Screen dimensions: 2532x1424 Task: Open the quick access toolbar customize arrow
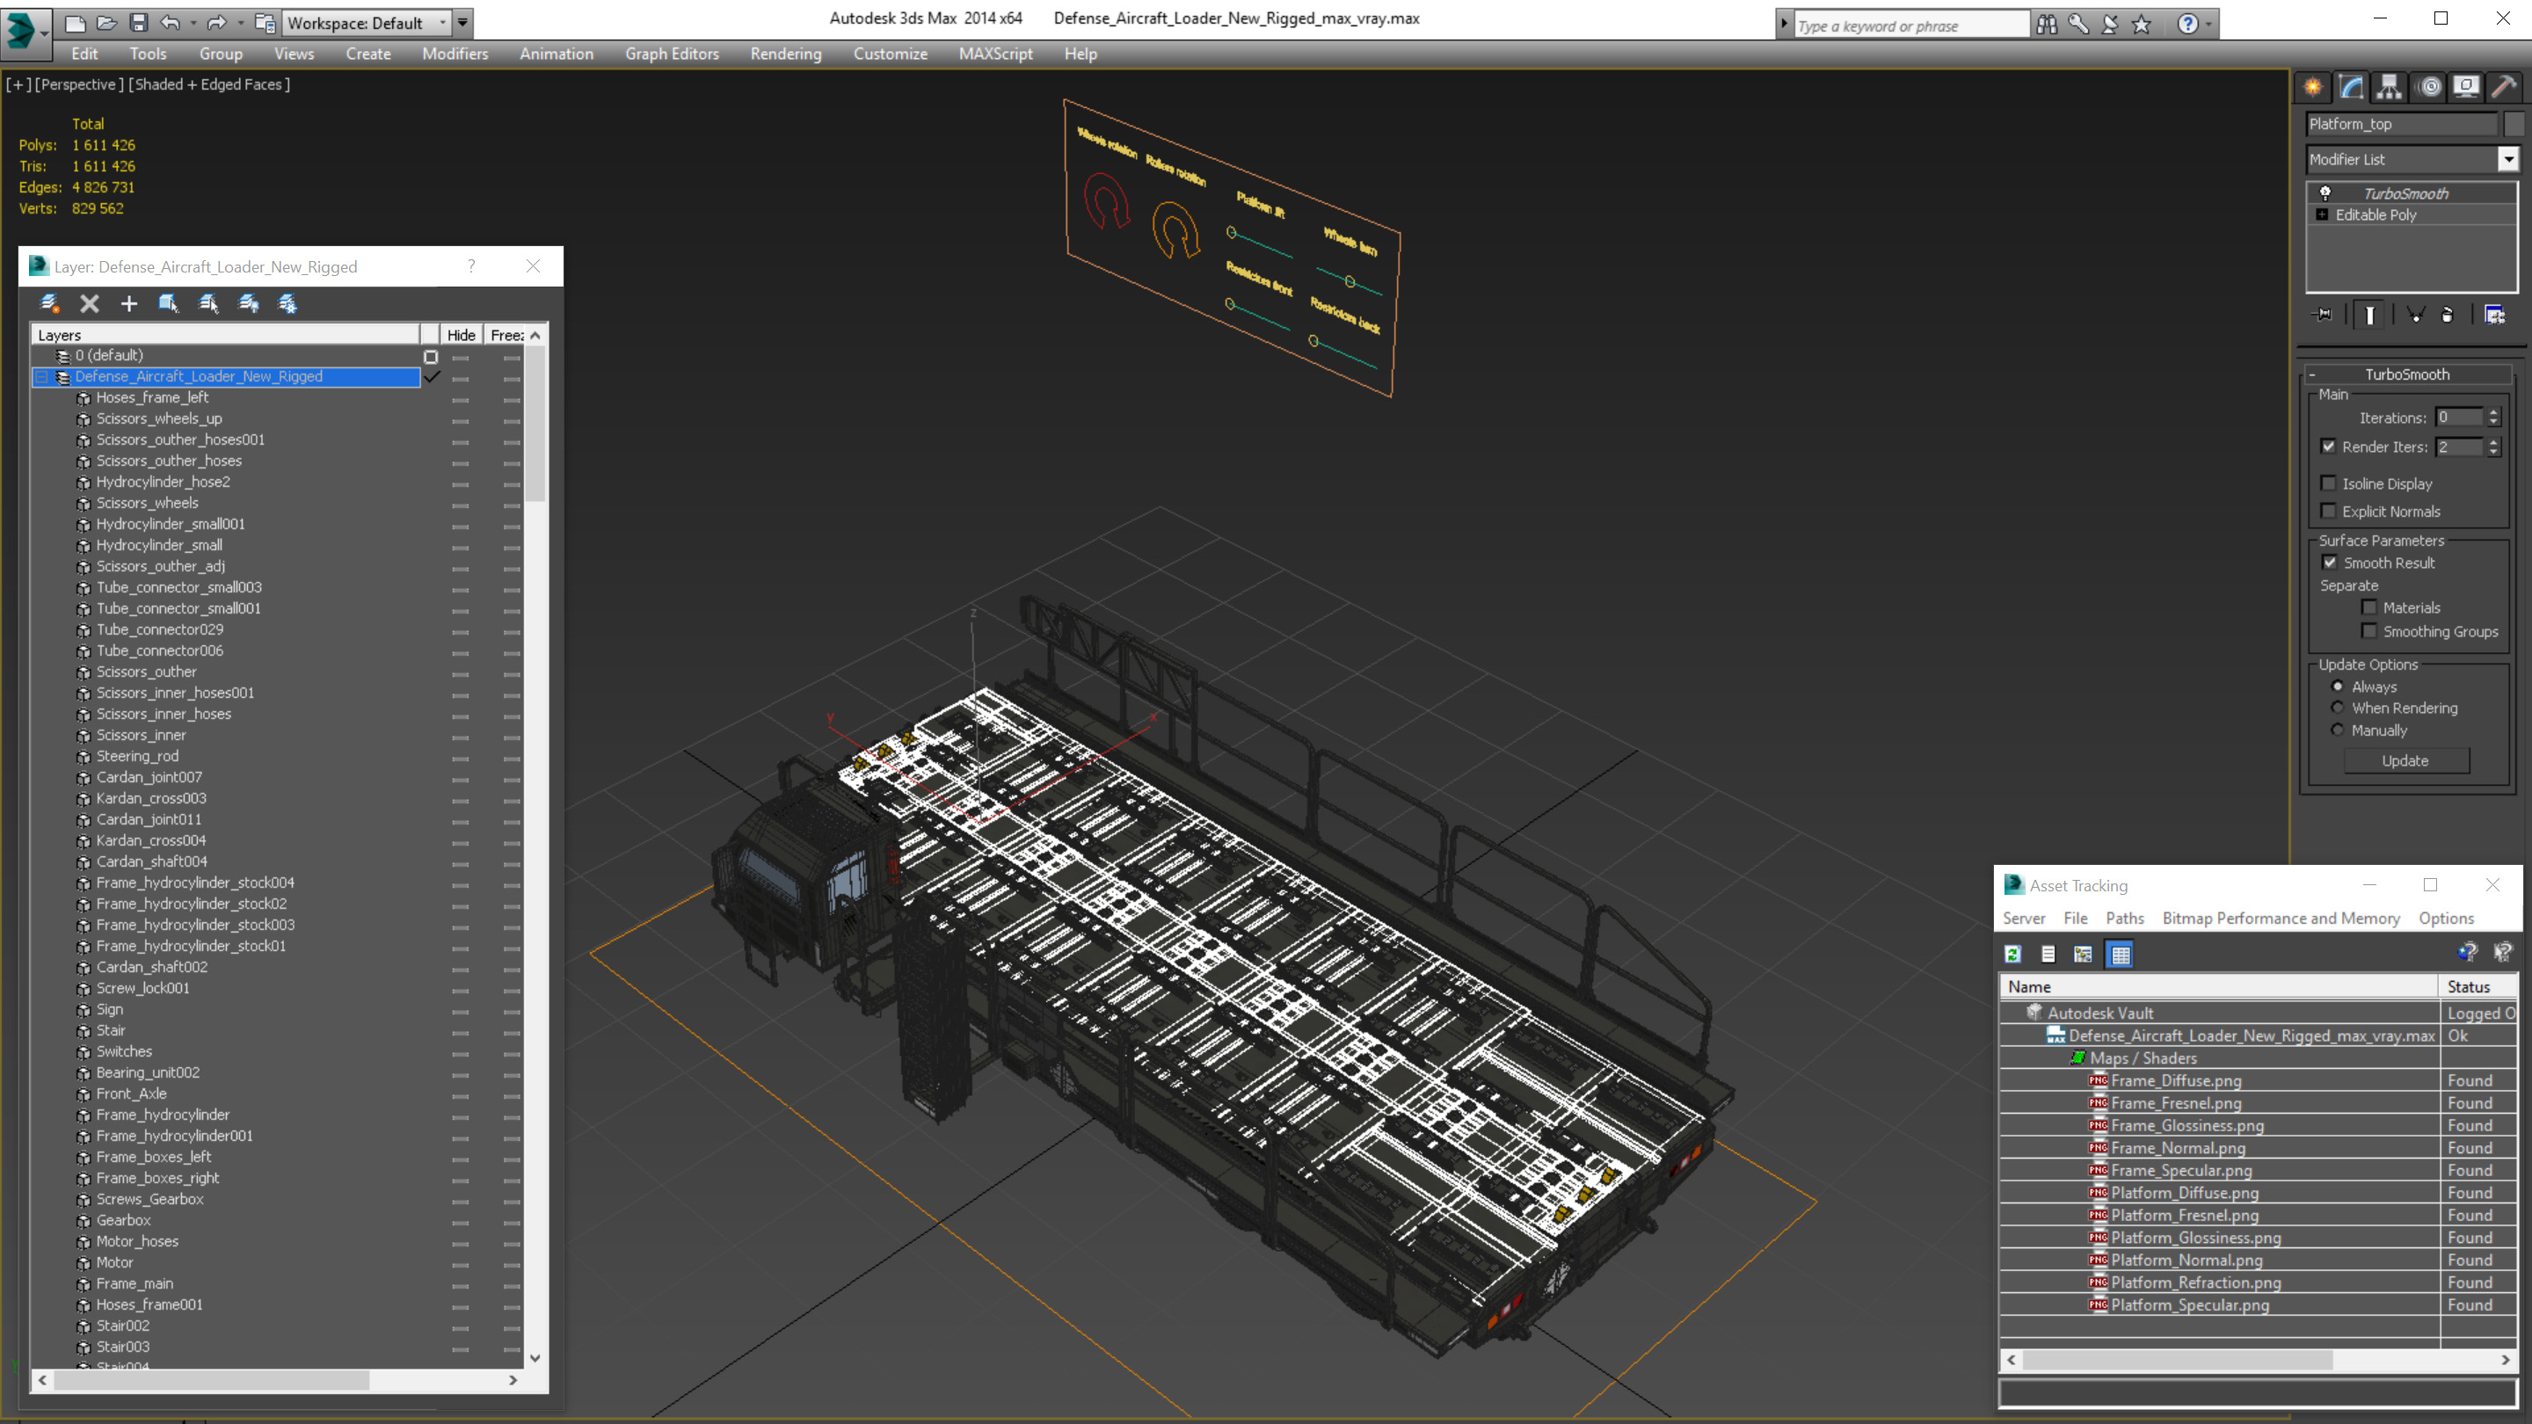point(462,22)
